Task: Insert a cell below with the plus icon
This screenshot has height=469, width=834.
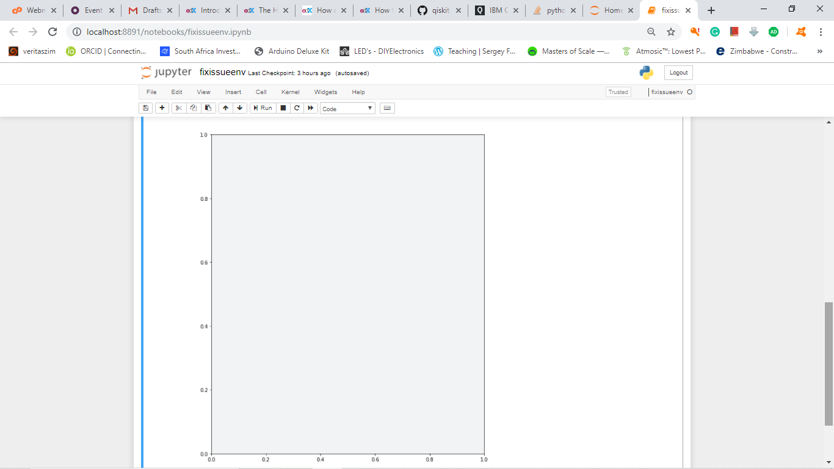Action: point(162,108)
